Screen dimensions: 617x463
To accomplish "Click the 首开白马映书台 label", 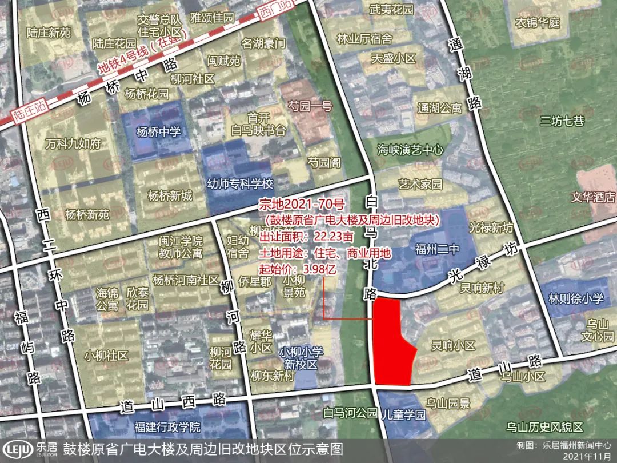I will [258, 124].
